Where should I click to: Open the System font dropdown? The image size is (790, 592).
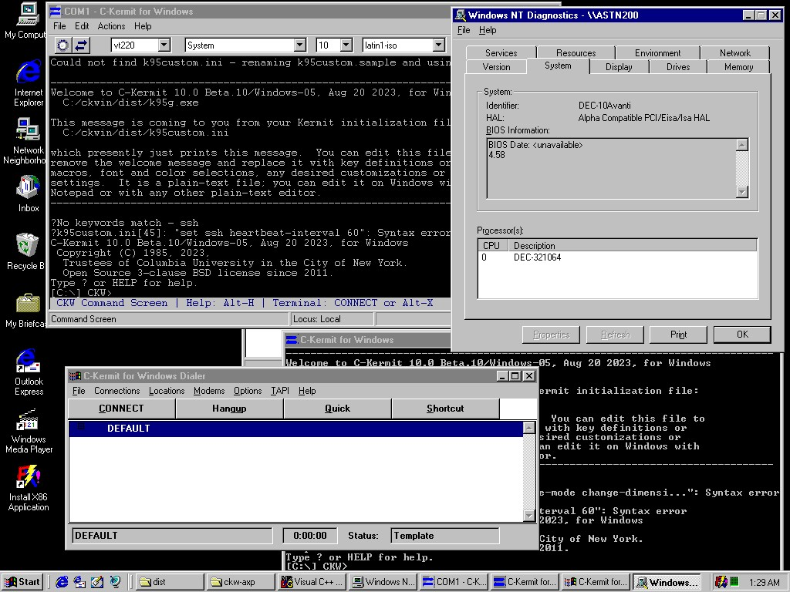point(300,45)
